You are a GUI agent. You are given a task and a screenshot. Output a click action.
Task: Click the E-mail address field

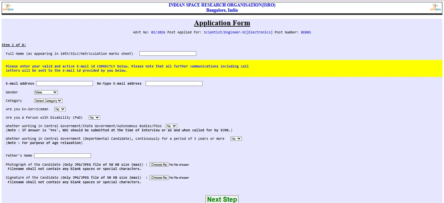[x=64, y=84]
